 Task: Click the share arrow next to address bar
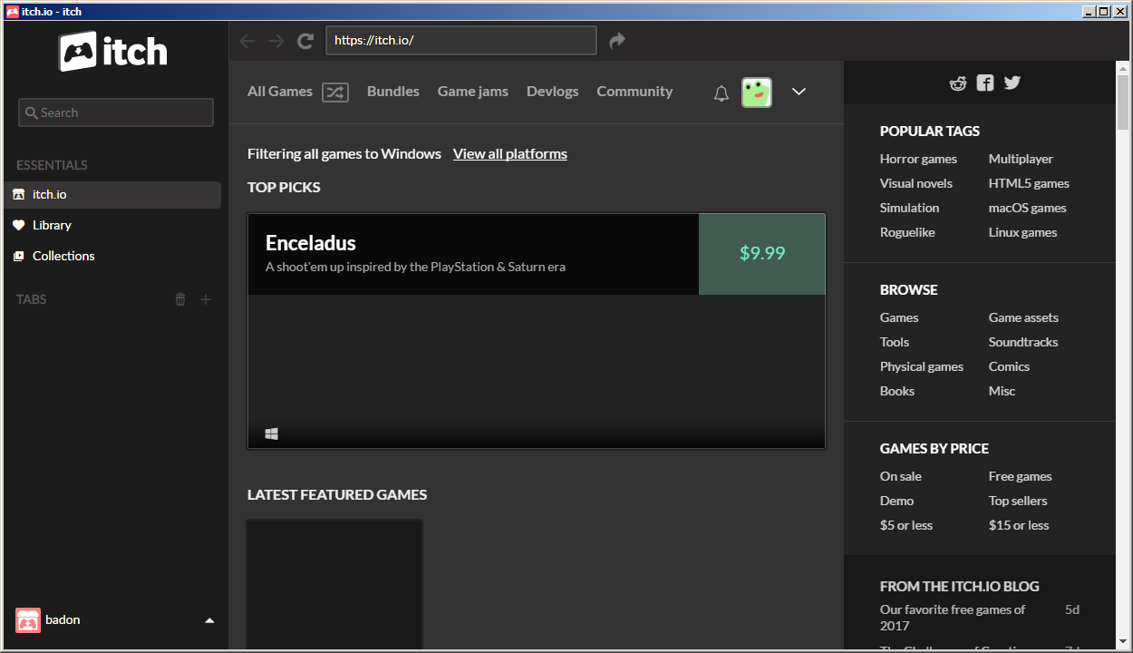(617, 40)
